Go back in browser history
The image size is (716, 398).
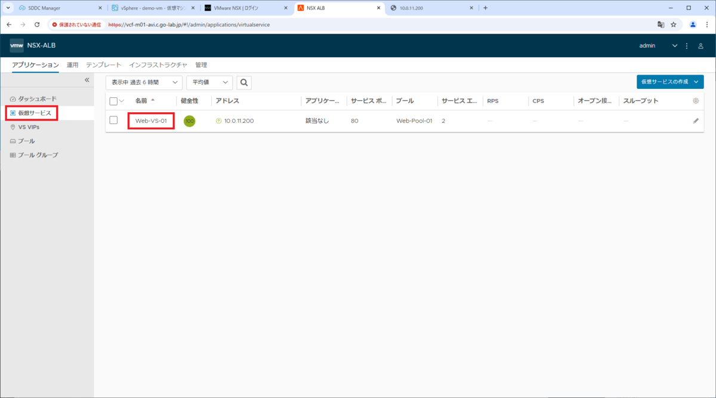[x=9, y=24]
